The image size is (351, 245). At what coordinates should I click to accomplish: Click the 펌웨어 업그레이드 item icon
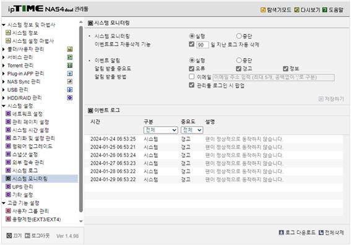click(8, 146)
